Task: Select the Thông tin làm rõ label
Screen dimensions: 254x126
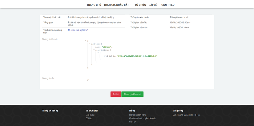Action: (50, 39)
